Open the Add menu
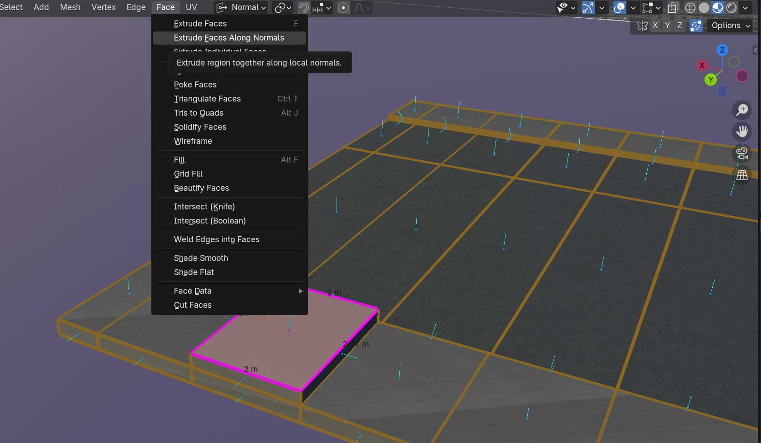Image resolution: width=761 pixels, height=443 pixels. coord(41,7)
